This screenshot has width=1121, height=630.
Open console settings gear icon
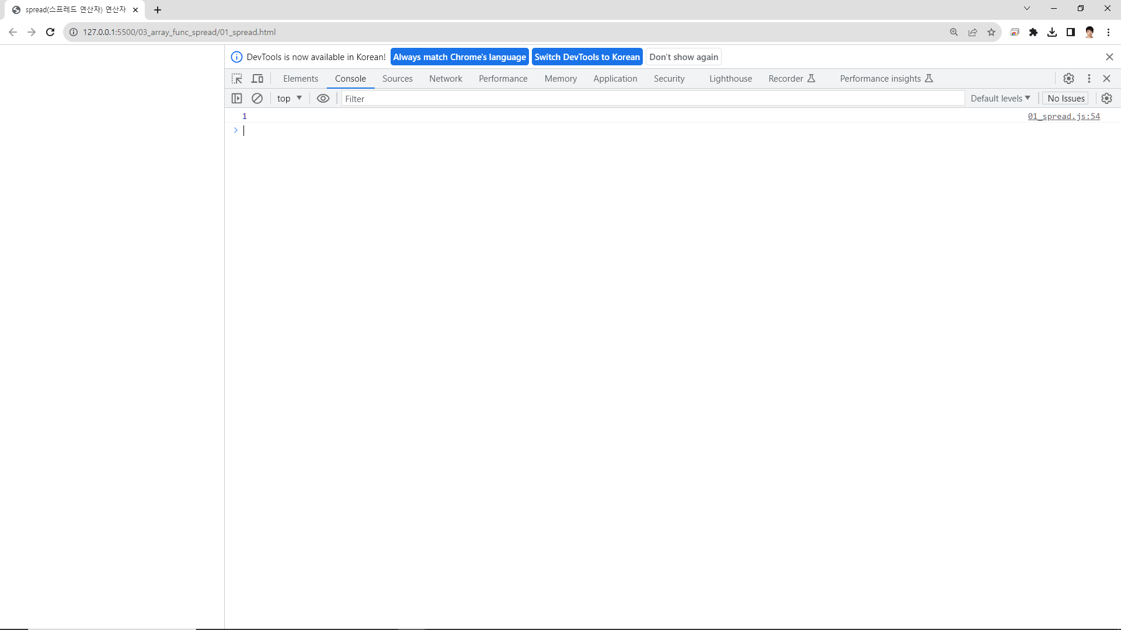[x=1106, y=99]
